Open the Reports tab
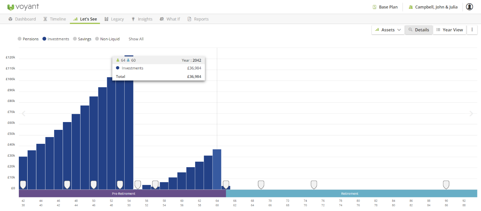The width and height of the screenshot is (481, 211). click(x=198, y=19)
